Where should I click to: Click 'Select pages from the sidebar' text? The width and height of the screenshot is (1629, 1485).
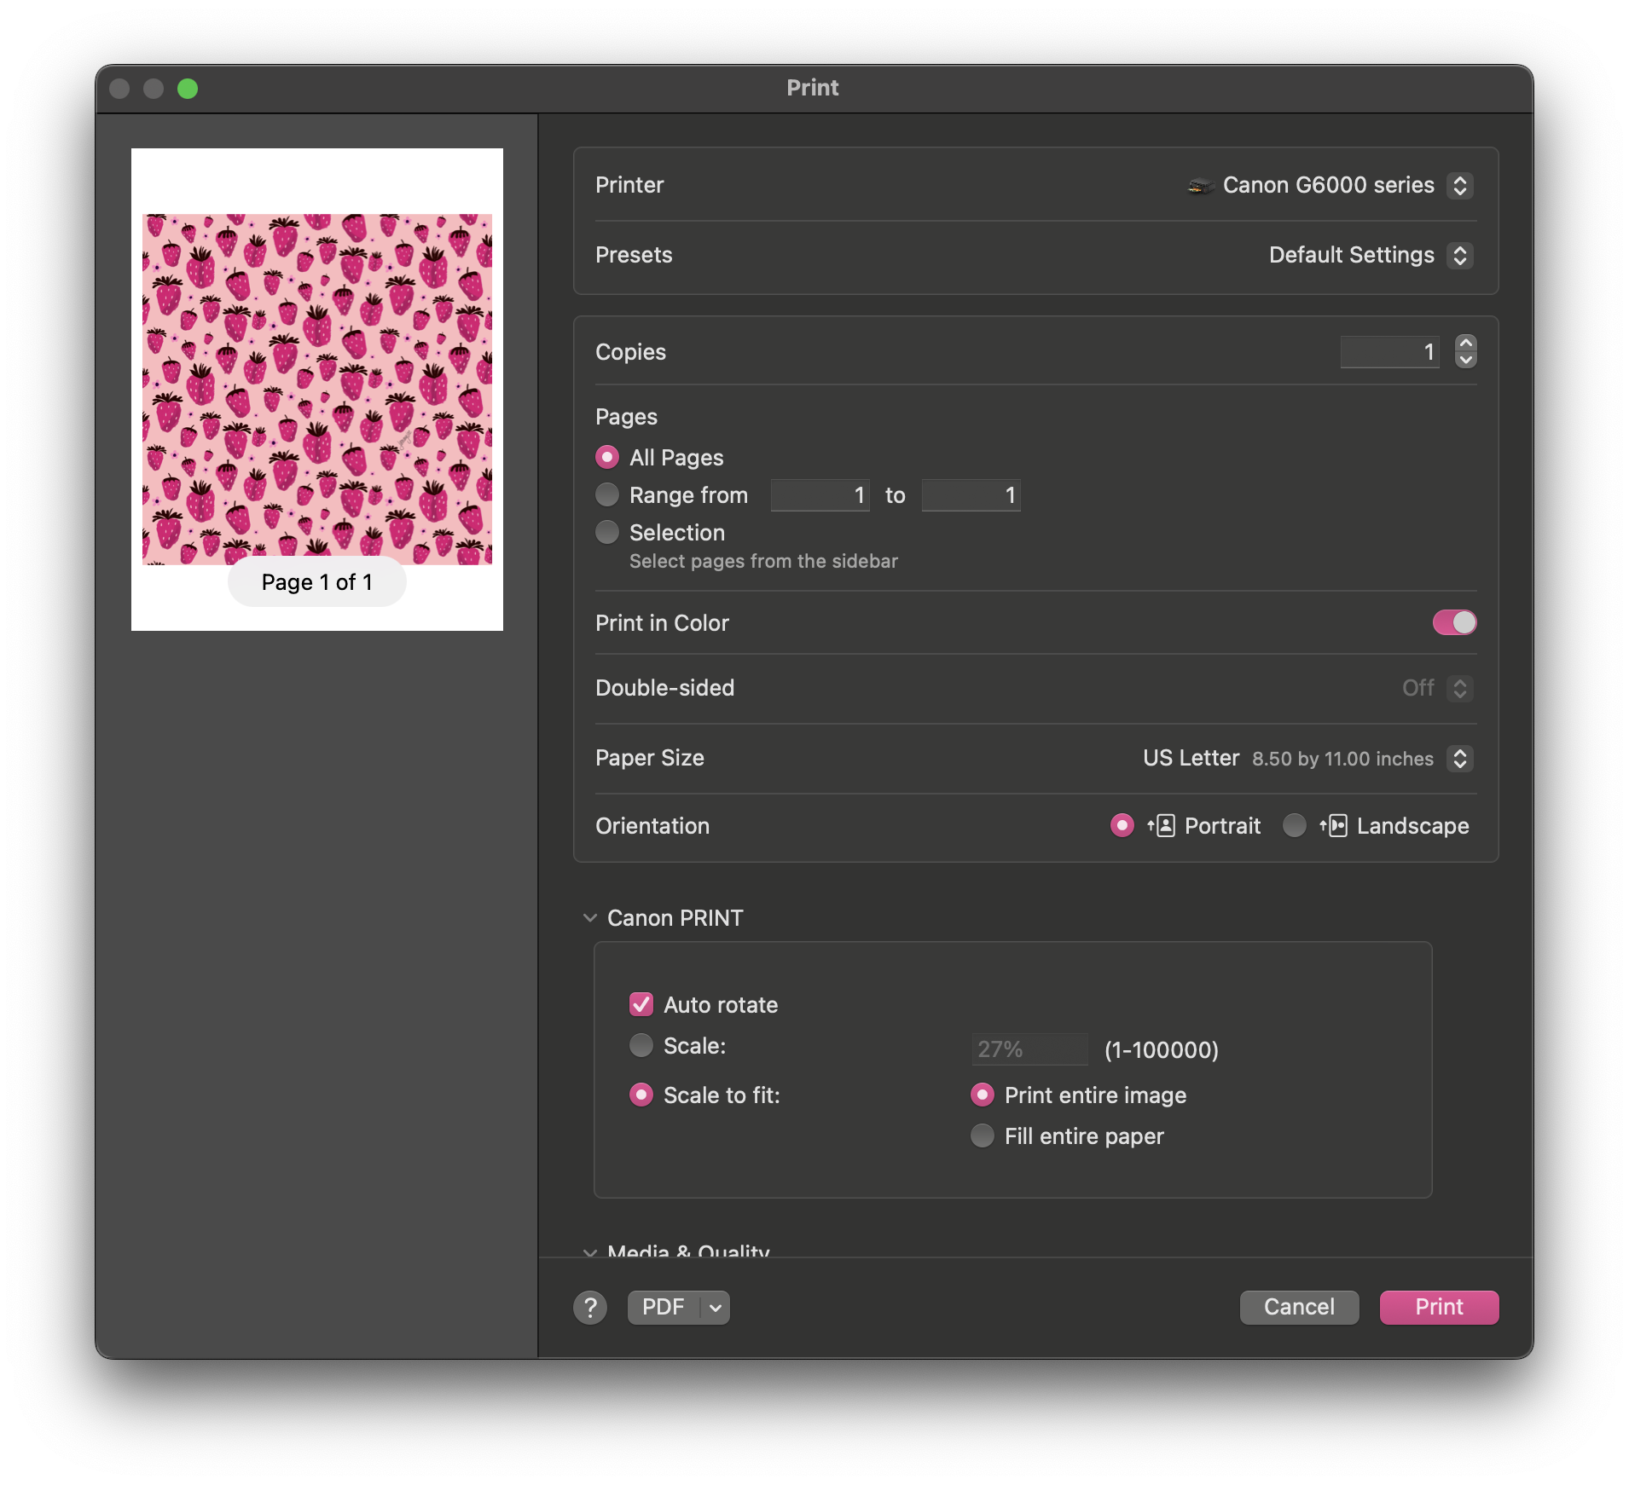point(763,561)
